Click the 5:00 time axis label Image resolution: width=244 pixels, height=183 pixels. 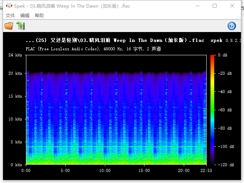(x=65, y=170)
